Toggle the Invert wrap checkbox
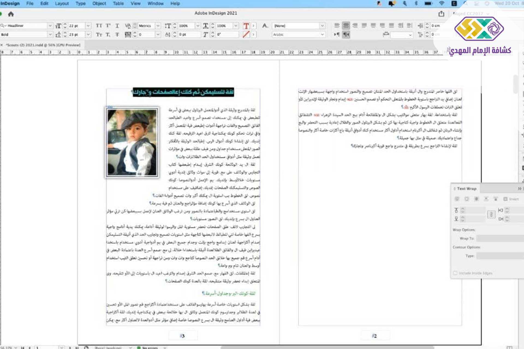The height and width of the screenshot is (349, 524). 505,199
